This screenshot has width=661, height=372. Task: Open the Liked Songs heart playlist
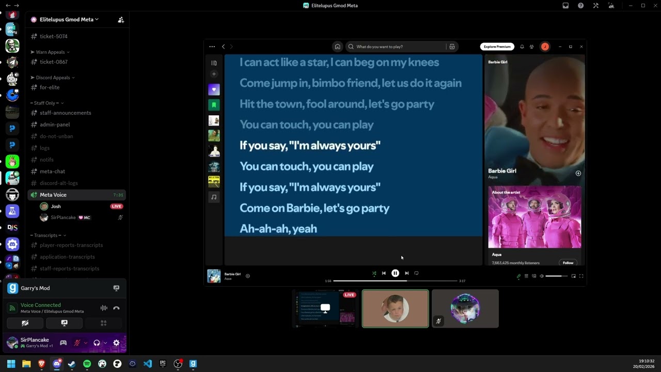tap(214, 89)
